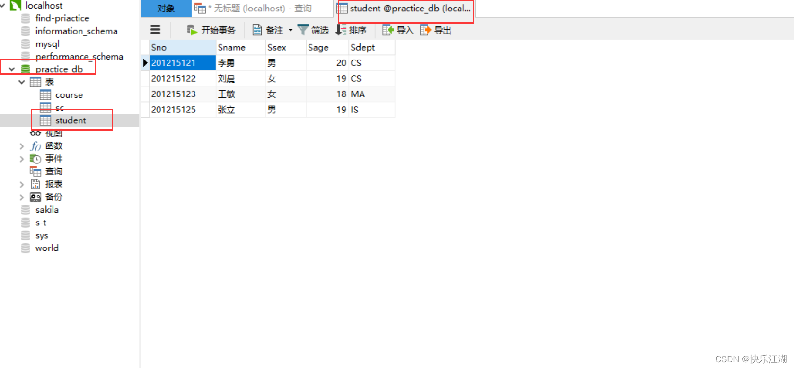Click the Sno column header
The height and width of the screenshot is (368, 794).
183,47
